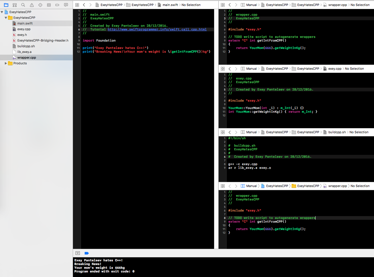The height and width of the screenshot is (277, 374).
Task: Click console line "Your mom's weight is 666kg"
Action: (99, 268)
